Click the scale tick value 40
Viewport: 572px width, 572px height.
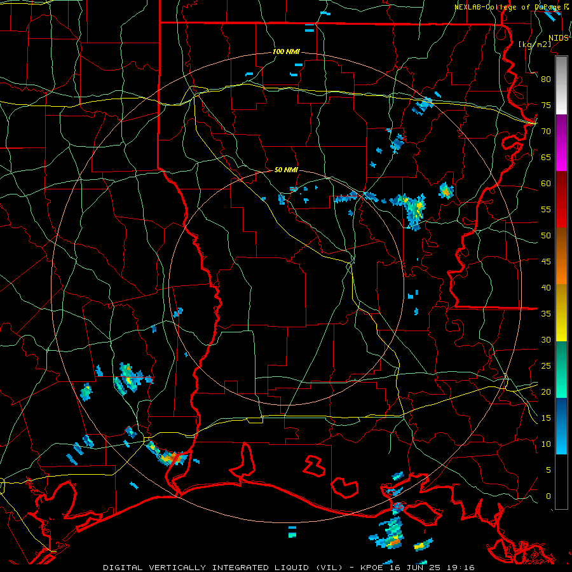pos(546,288)
